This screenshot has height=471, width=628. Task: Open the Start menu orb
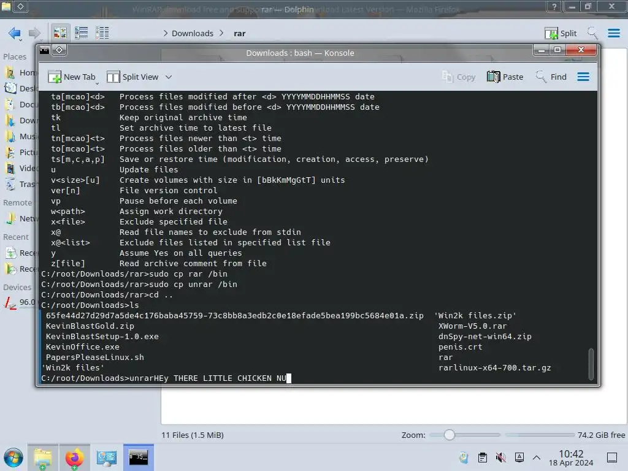point(13,458)
